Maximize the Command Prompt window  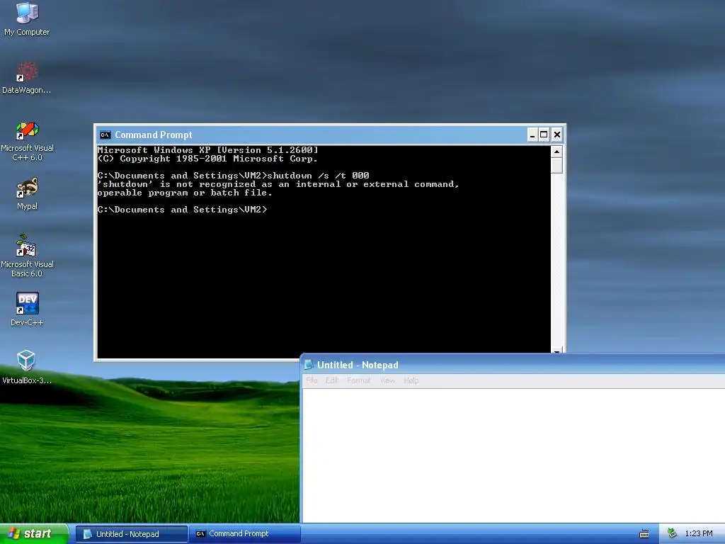544,135
